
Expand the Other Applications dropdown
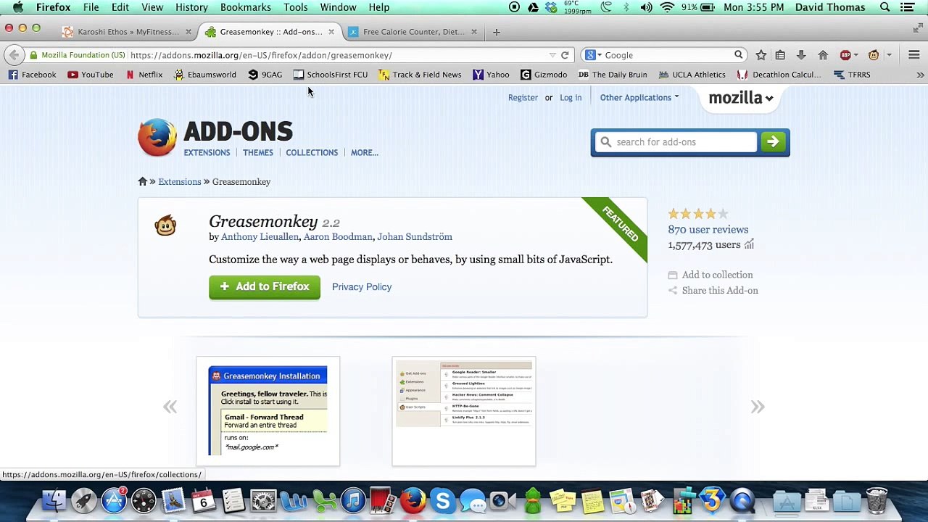pos(639,97)
